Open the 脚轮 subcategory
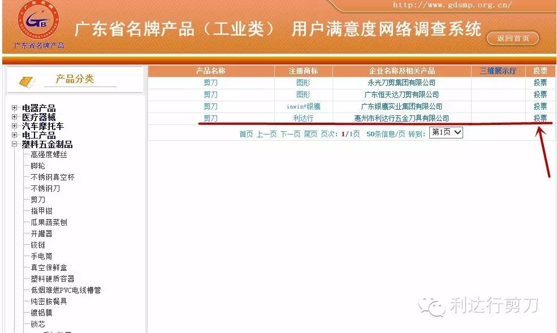Image resolution: width=557 pixels, height=333 pixels. tap(38, 166)
